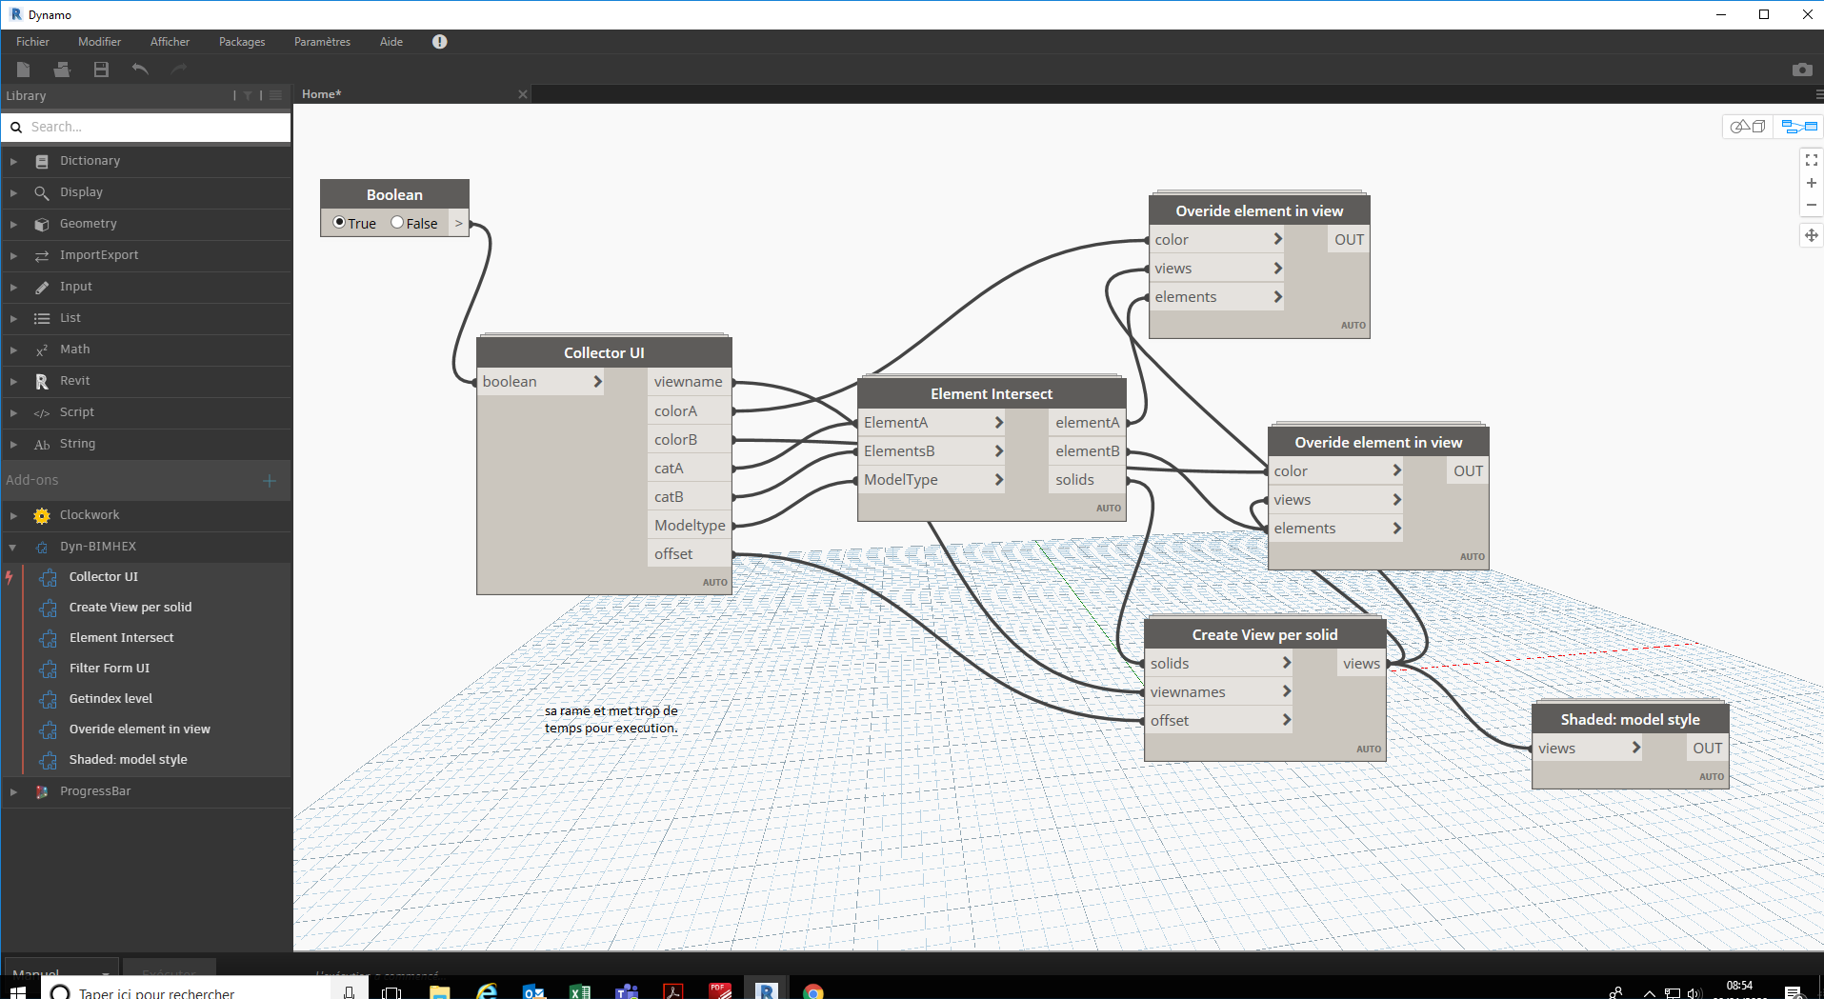
Task: Click the zoom to fit icon
Action: pos(1811,160)
